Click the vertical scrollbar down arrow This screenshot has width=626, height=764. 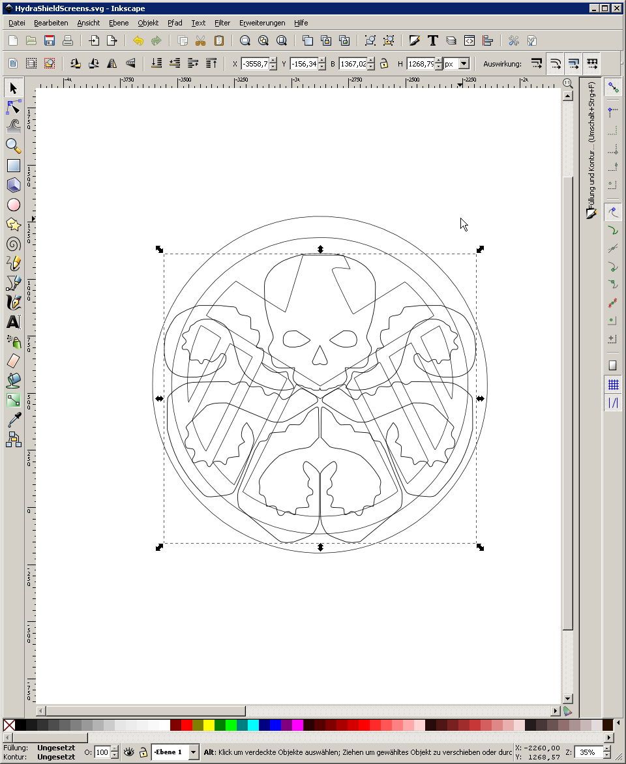pyautogui.click(x=567, y=698)
